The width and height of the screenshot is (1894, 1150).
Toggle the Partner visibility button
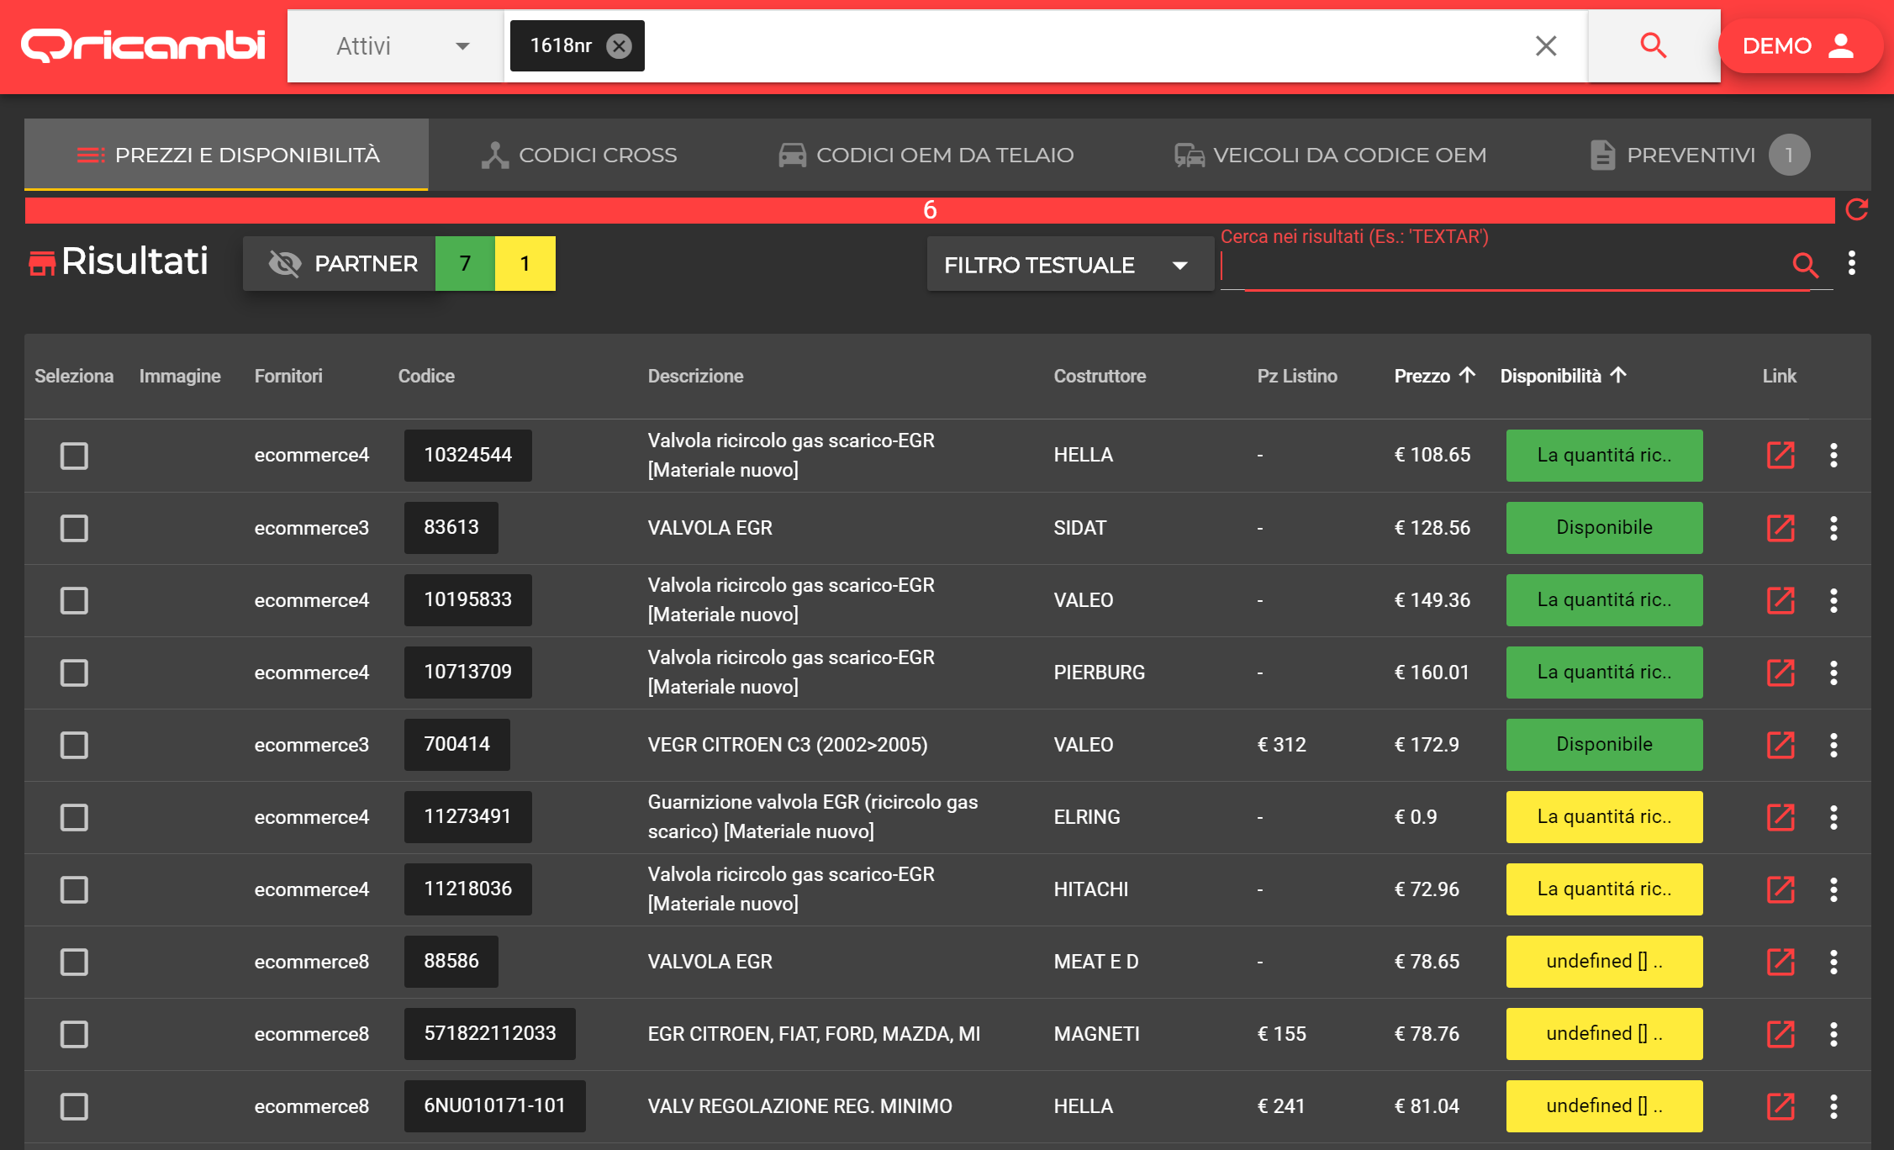pos(339,264)
